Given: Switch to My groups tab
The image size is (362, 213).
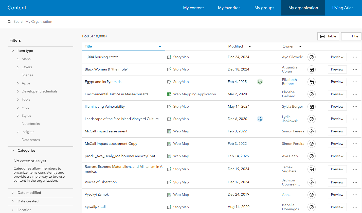Looking at the screenshot, I should (x=264, y=8).
